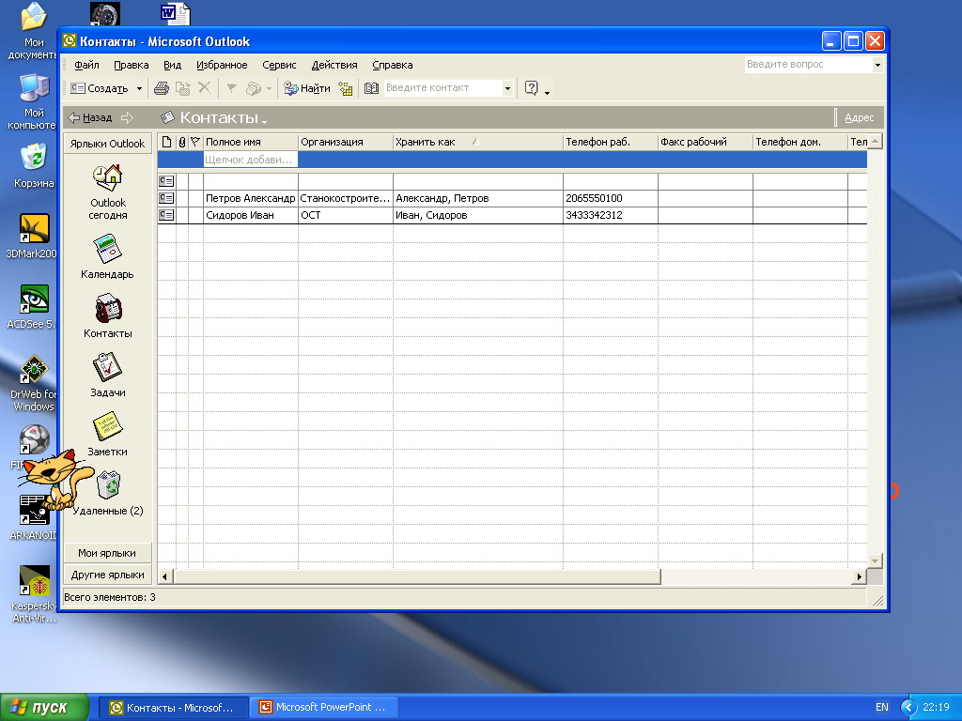Open the Избранное menu
Viewport: 962px width, 721px height.
click(222, 65)
